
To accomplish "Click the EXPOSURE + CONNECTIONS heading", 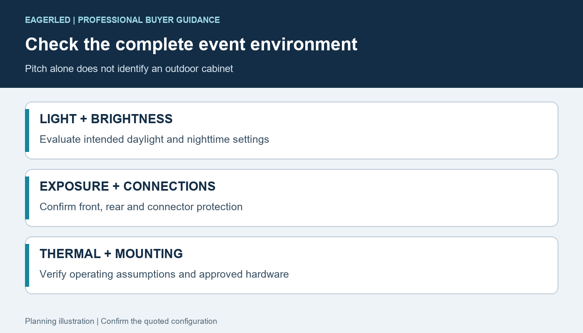I will click(127, 186).
